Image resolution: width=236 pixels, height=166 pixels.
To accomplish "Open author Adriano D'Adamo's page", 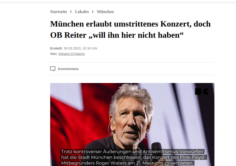I will 72,54.
